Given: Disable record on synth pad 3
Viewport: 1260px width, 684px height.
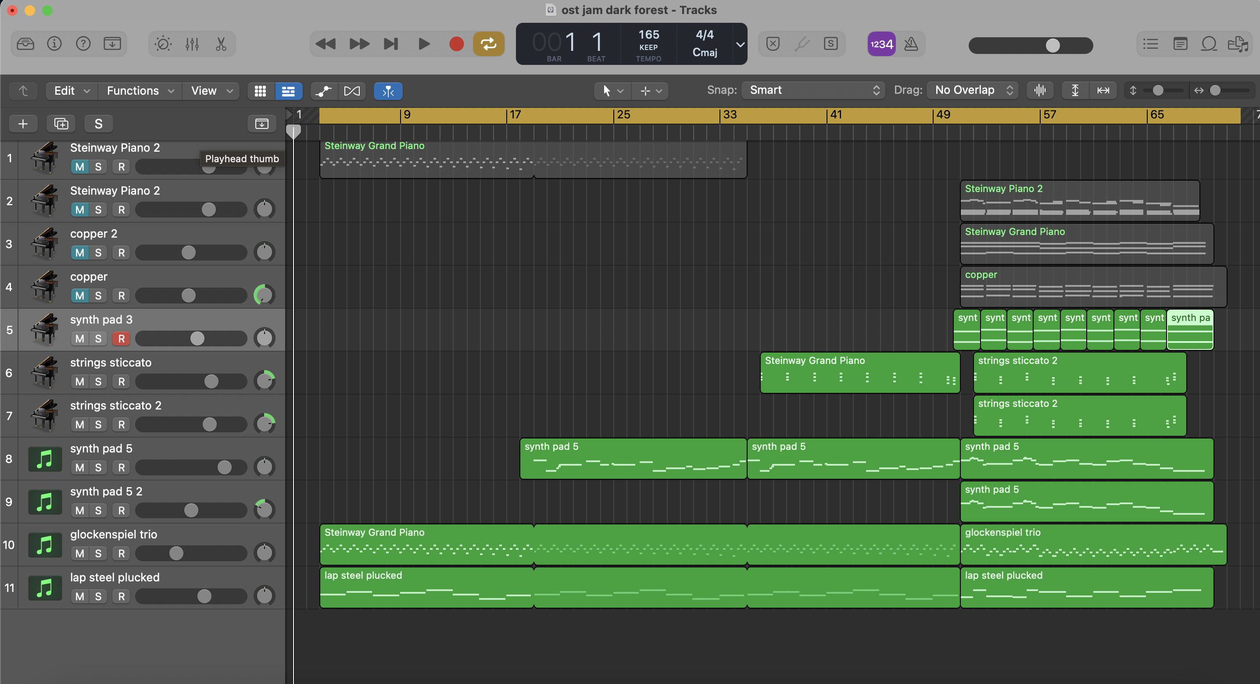Looking at the screenshot, I should pyautogui.click(x=121, y=338).
